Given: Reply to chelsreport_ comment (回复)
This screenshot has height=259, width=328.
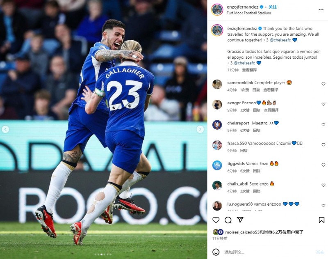Looking at the screenshot, I should [257, 131].
